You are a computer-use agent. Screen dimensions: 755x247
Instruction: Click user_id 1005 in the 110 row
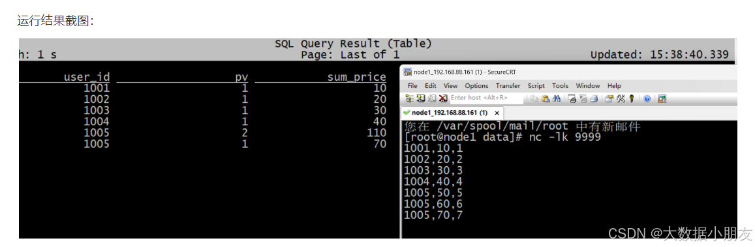coord(97,133)
